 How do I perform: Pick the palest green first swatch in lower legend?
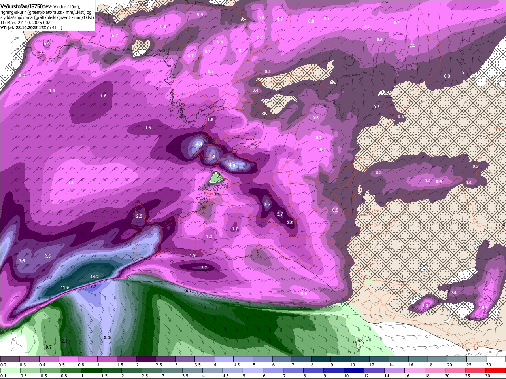(x=10, y=371)
